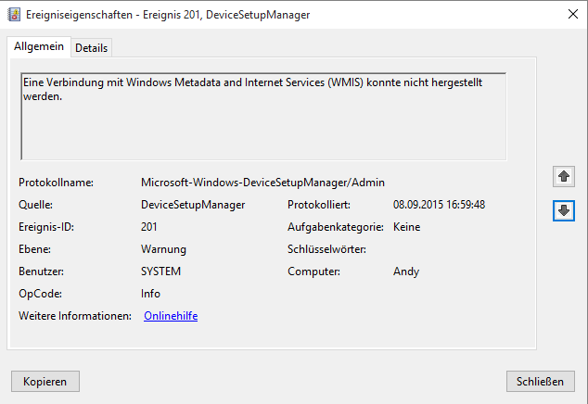
Task: Open the Details tab
Action: (x=91, y=48)
